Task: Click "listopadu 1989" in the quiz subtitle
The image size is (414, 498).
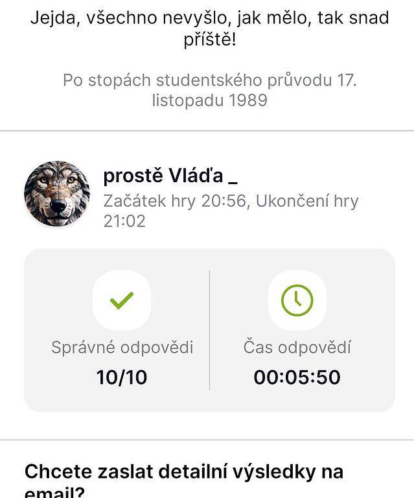Action: (x=209, y=101)
